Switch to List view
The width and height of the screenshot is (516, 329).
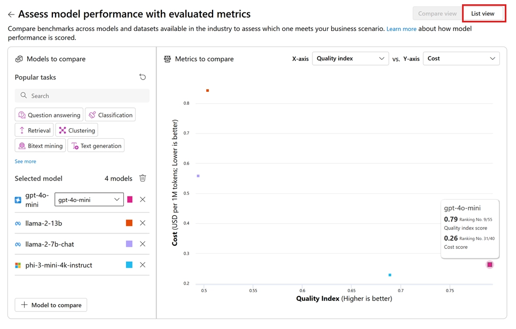483,14
